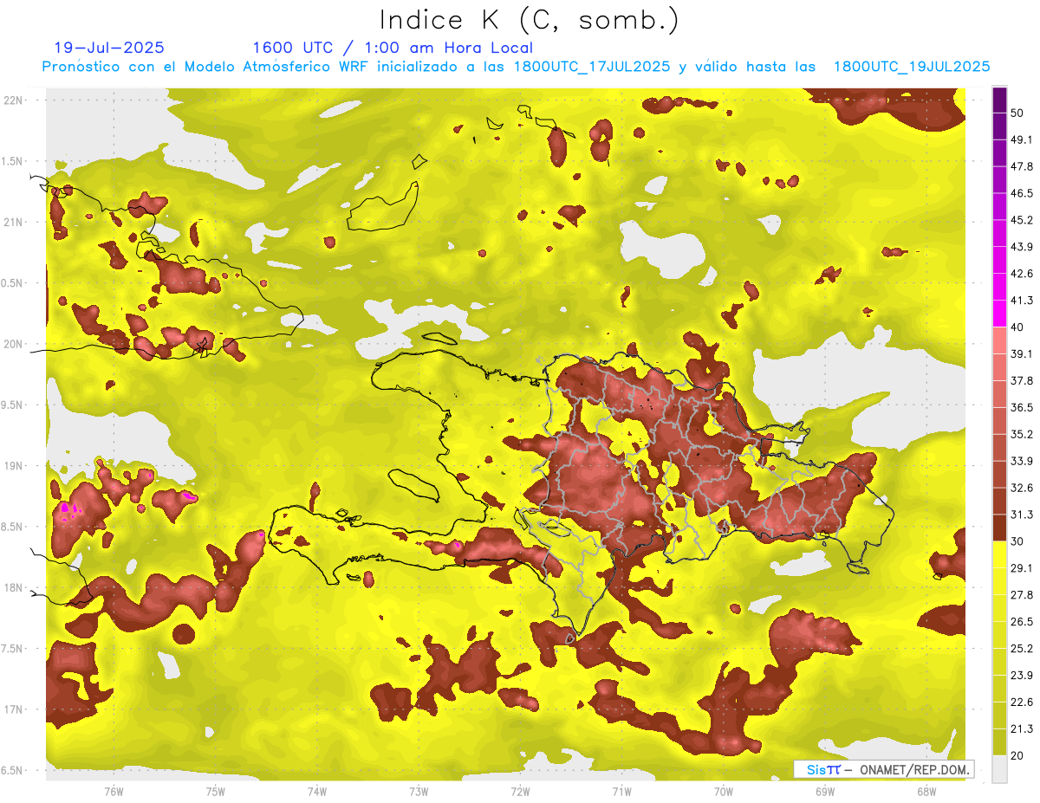Click the colorbar value '31.3'
This screenshot has height=803, width=1040.
[1021, 515]
